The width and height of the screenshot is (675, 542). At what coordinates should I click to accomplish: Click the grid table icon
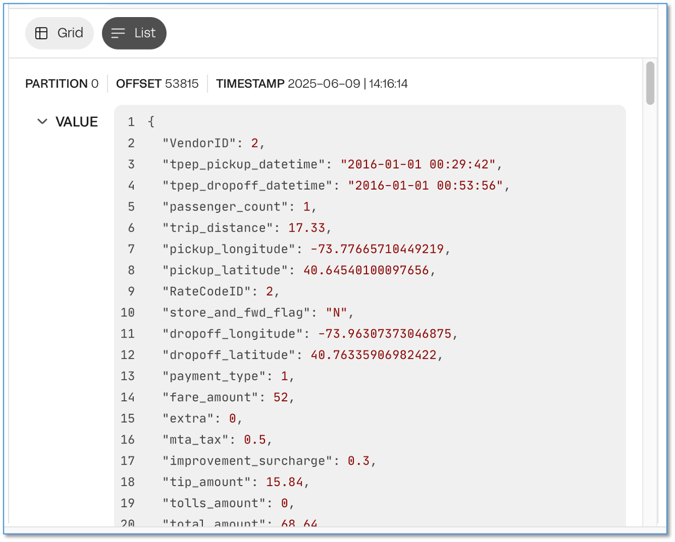pyautogui.click(x=41, y=33)
